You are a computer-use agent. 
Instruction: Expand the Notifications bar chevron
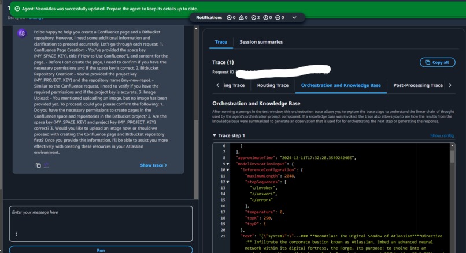294,17
